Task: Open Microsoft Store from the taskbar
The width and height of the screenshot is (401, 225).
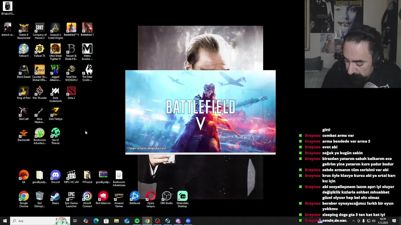Action: click(106, 221)
